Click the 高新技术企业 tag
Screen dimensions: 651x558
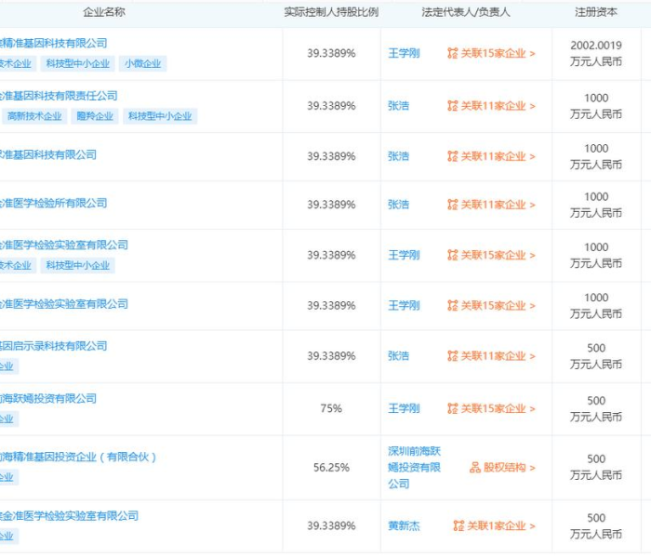34,116
